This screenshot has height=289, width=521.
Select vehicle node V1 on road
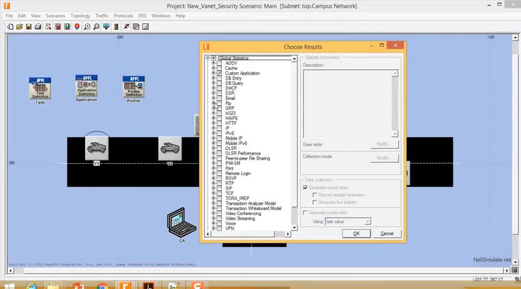(96, 148)
